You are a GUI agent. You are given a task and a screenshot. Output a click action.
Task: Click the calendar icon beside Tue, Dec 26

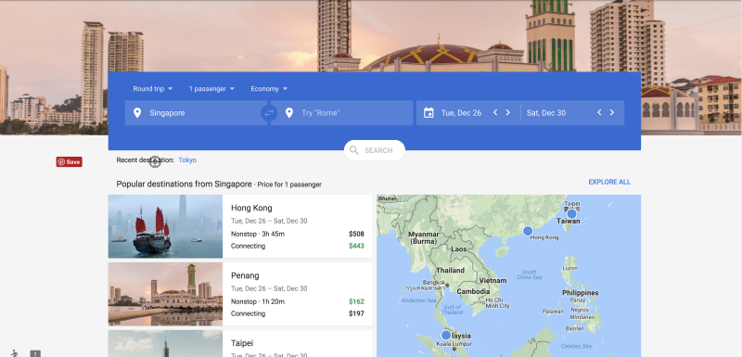coord(429,113)
